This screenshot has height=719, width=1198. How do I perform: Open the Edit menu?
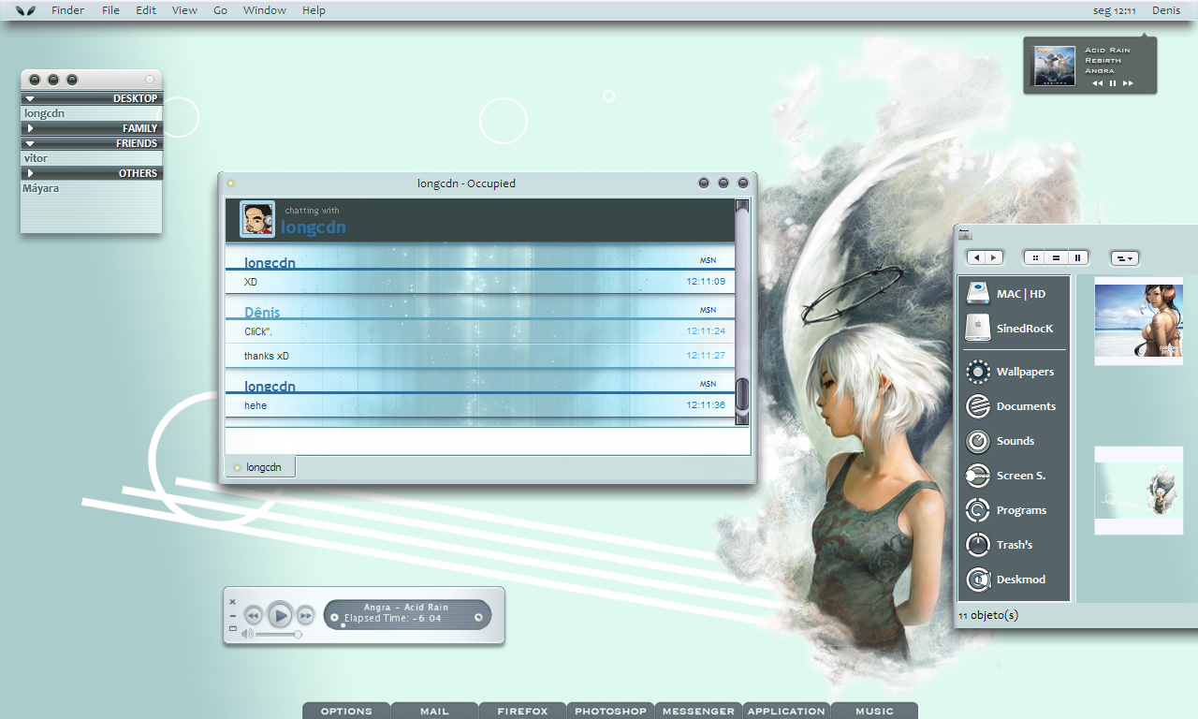coord(146,10)
